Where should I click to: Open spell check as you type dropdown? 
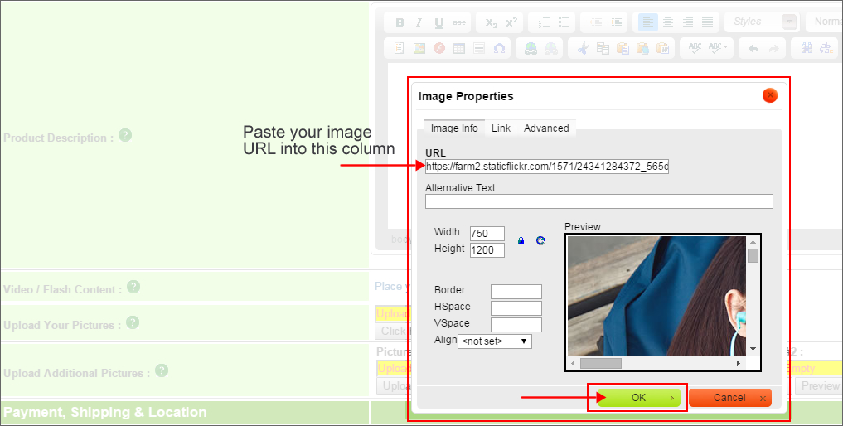(x=718, y=48)
